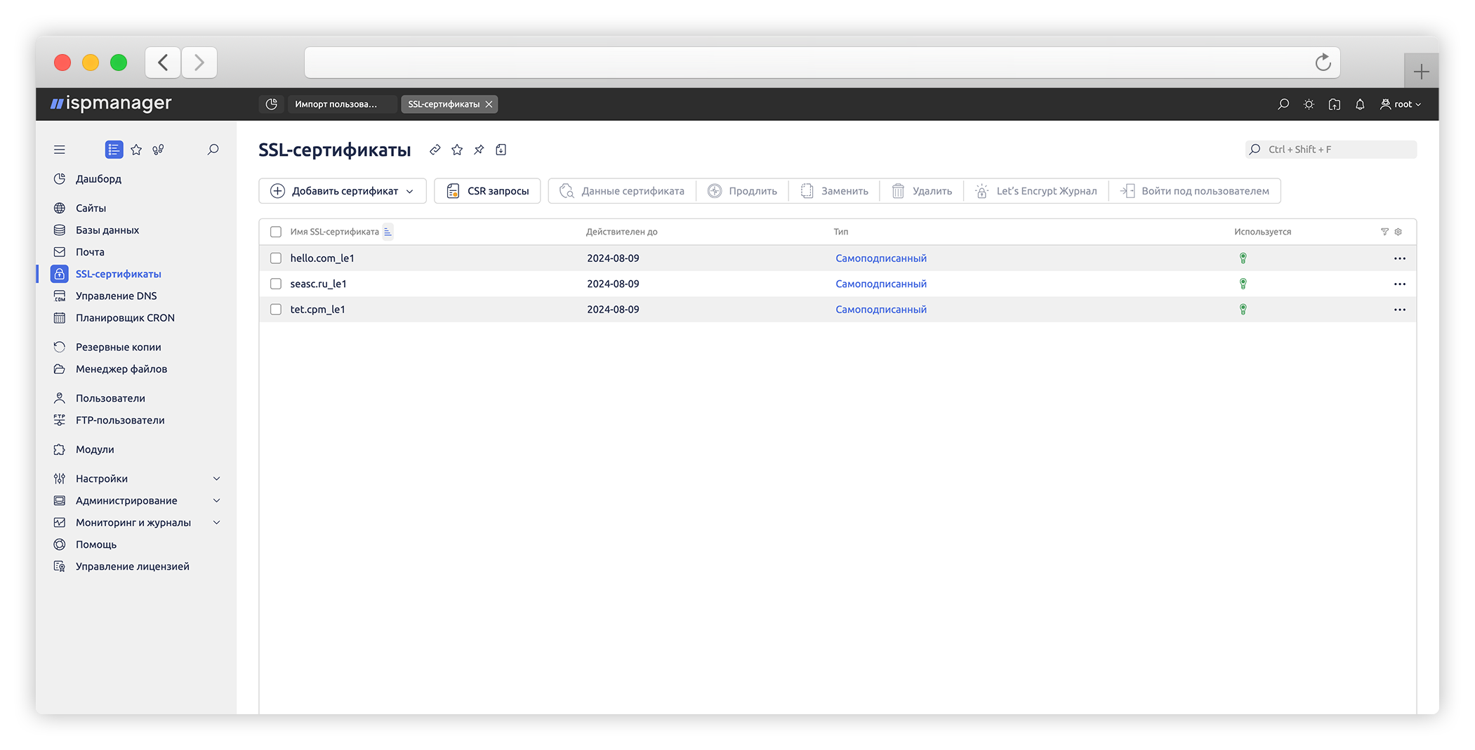Close the SSL-сертификаты tab
This screenshot has width=1475, height=750.
click(x=489, y=104)
